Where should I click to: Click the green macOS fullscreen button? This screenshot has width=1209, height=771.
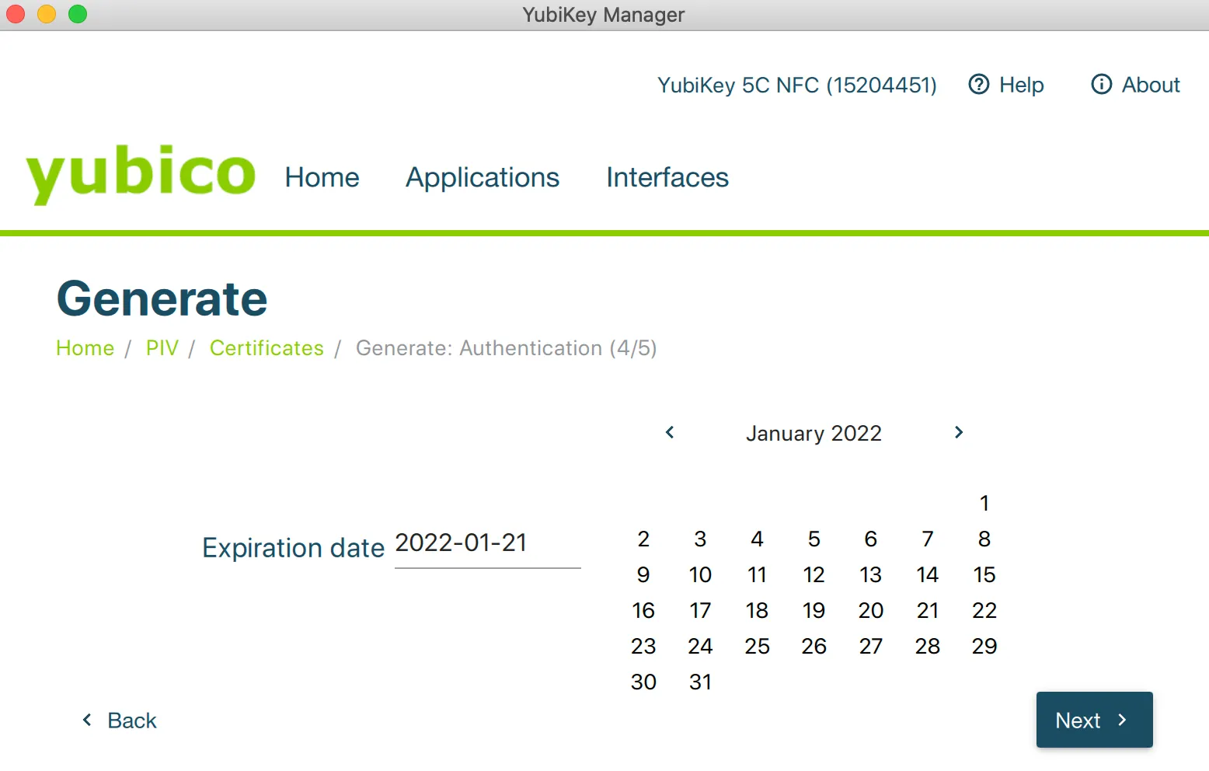78,15
